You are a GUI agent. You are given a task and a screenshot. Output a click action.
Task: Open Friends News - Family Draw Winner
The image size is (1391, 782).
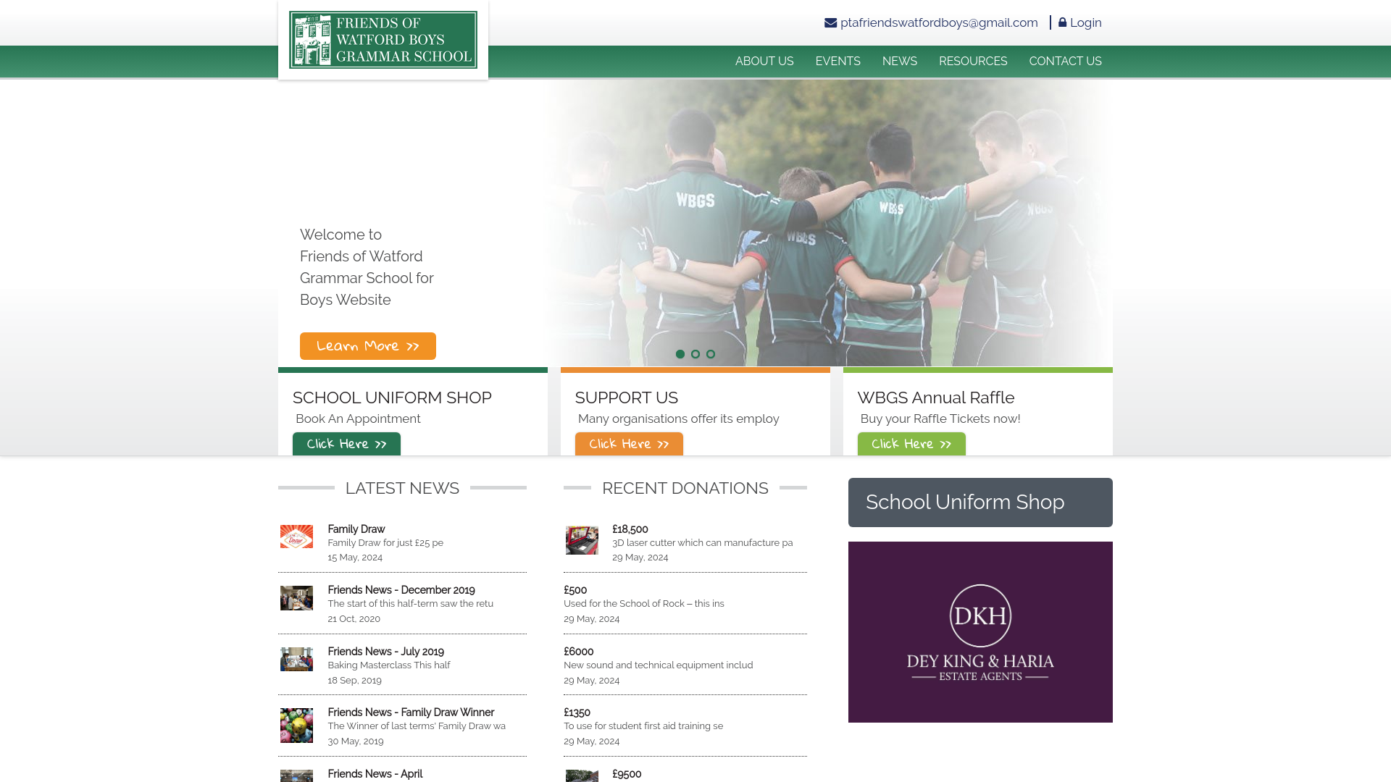pos(411,712)
